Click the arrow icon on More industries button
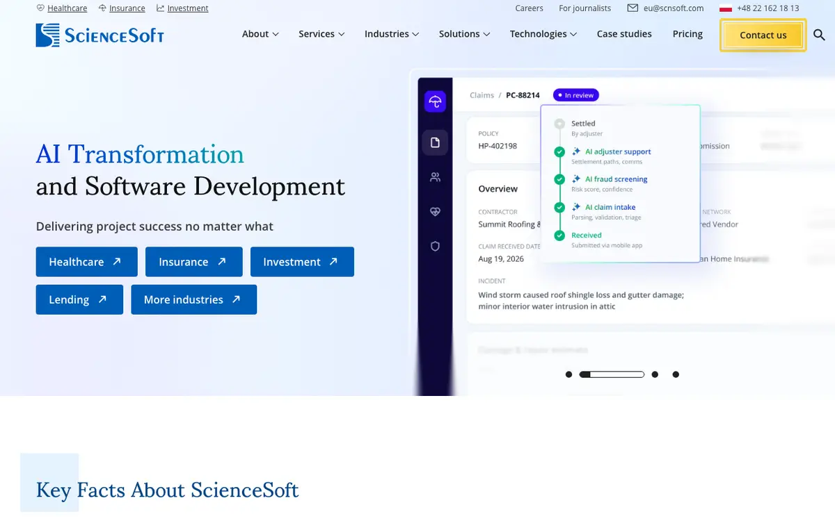The width and height of the screenshot is (835, 521). click(236, 299)
